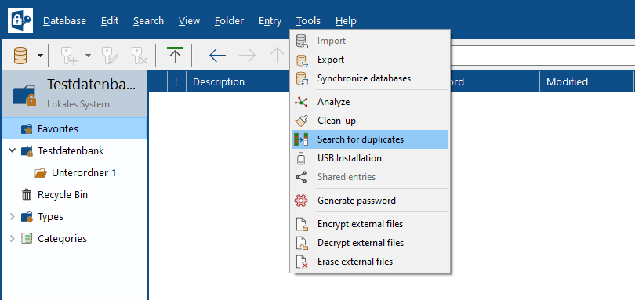635x300 pixels.
Task: Click the database toolbar icon
Action: pyautogui.click(x=20, y=56)
